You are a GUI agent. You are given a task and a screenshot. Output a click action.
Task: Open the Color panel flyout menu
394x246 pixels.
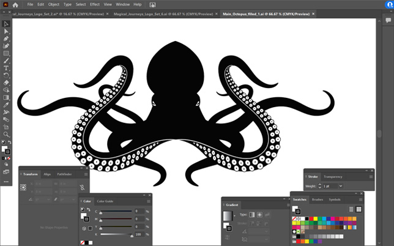(x=147, y=201)
